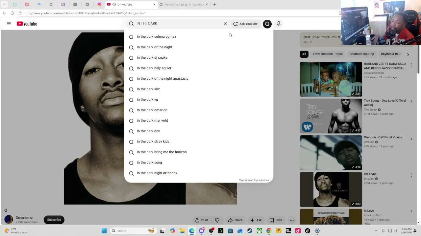Click the Ask YouTube button
This screenshot has height=236, width=421.
(x=245, y=24)
